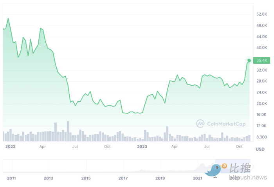Click the price peak at chart start

click(x=8, y=18)
